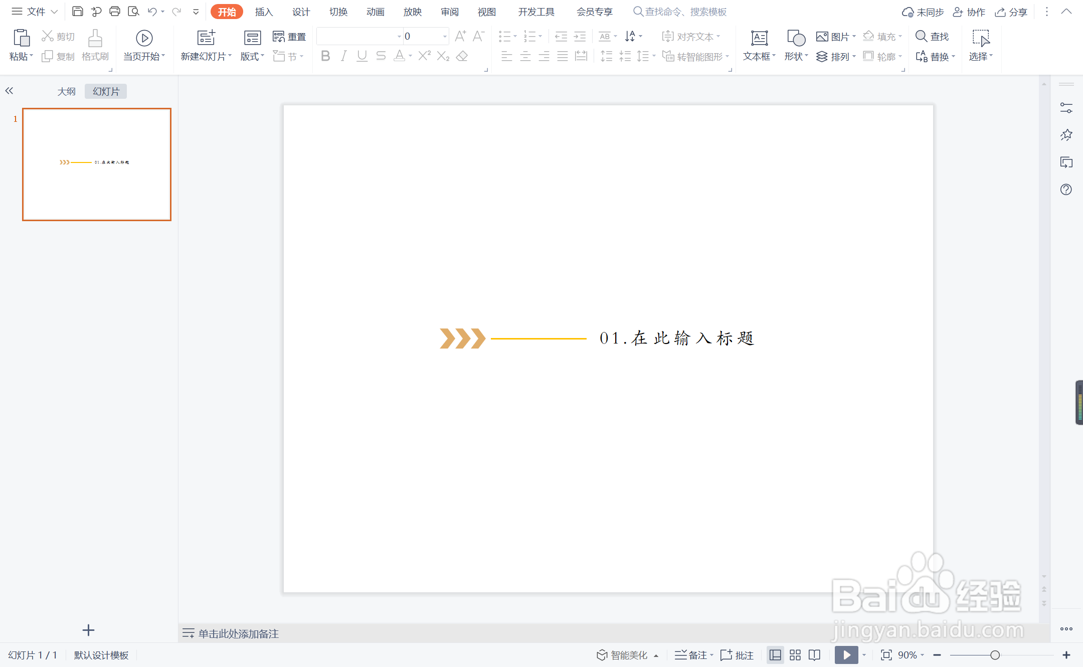Toggle align left paragraph
The width and height of the screenshot is (1083, 667).
tap(507, 56)
